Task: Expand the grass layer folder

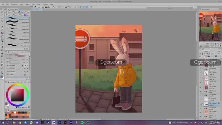Action: point(204,116)
